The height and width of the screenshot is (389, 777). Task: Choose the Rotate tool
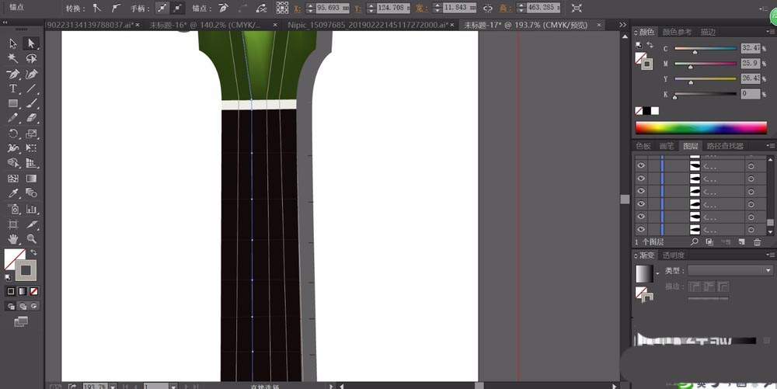[x=13, y=134]
